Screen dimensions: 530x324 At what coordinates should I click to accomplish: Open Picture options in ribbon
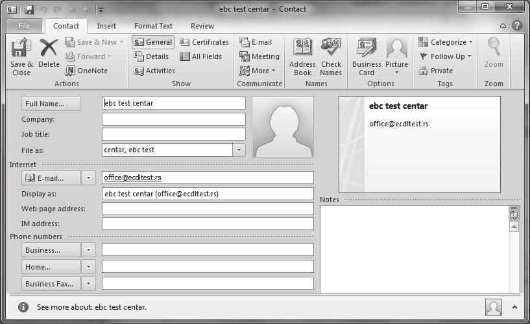click(397, 56)
